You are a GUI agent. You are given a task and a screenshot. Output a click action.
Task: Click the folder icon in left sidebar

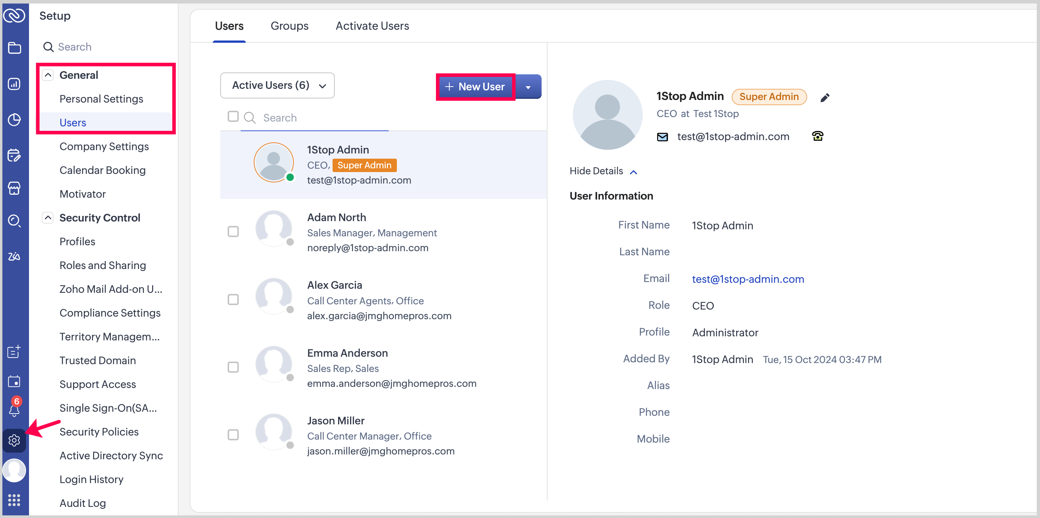pyautogui.click(x=14, y=48)
